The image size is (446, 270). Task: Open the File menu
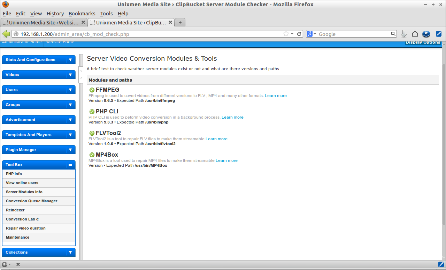pyautogui.click(x=7, y=14)
